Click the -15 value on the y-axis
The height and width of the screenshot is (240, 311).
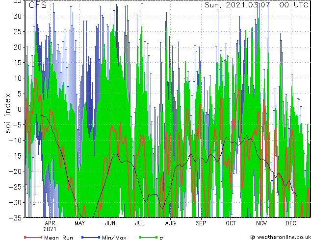pyautogui.click(x=16, y=156)
